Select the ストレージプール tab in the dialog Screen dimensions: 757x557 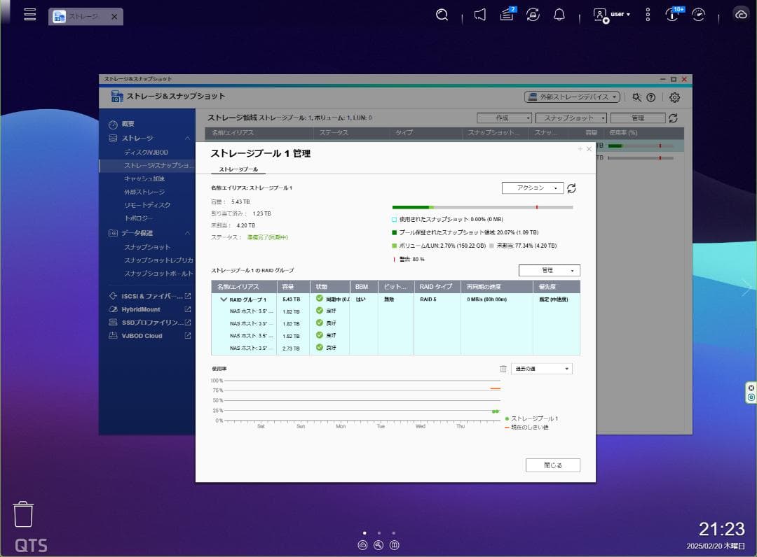click(238, 169)
